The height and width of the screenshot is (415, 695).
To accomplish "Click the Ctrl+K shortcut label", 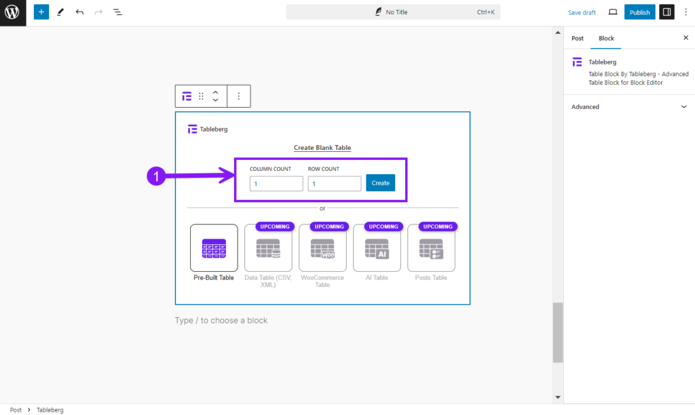I will (485, 12).
